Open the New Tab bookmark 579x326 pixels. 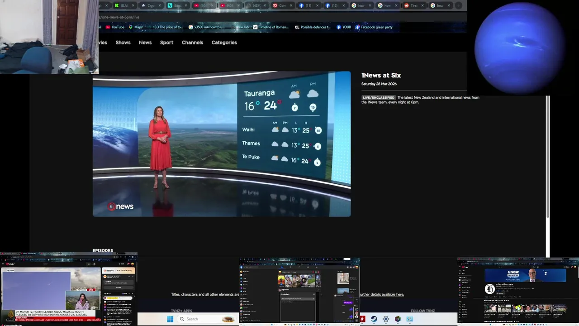click(x=242, y=27)
